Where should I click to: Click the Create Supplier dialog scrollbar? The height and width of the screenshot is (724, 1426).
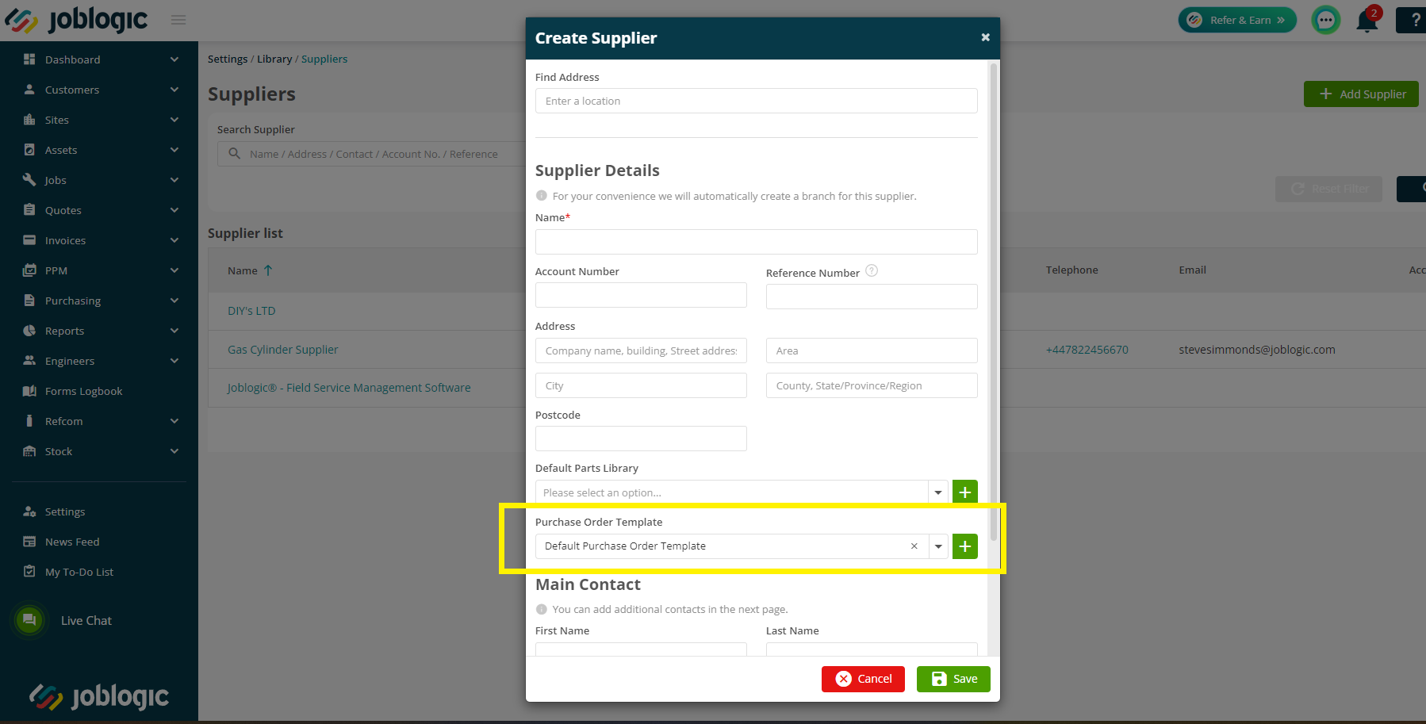pyautogui.click(x=993, y=301)
